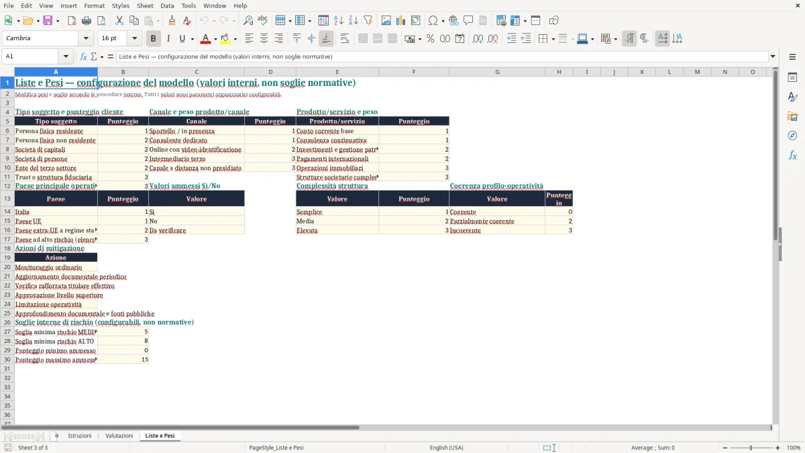Insert an image from the toolbar

pos(386,21)
